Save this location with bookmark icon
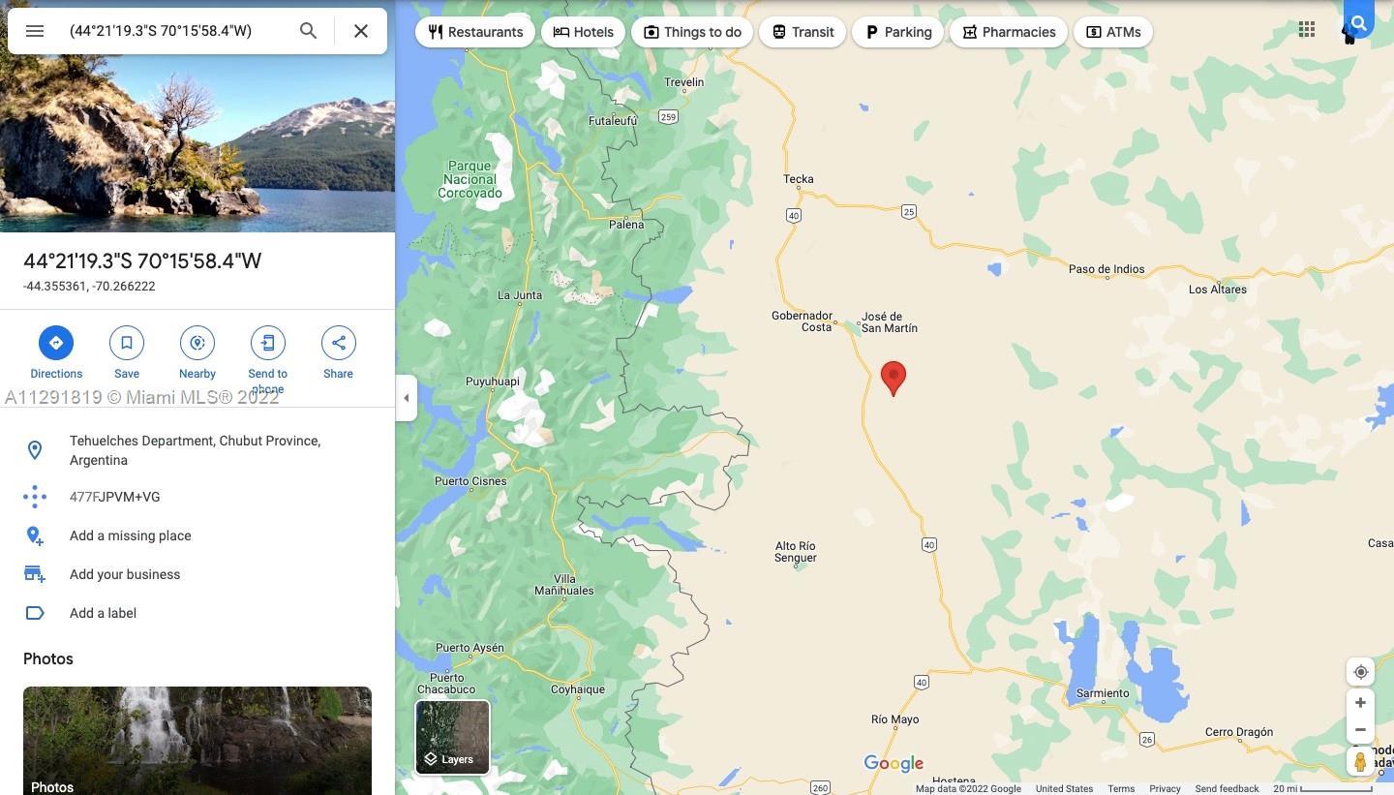Screen dimensions: 1394x795 (x=127, y=343)
